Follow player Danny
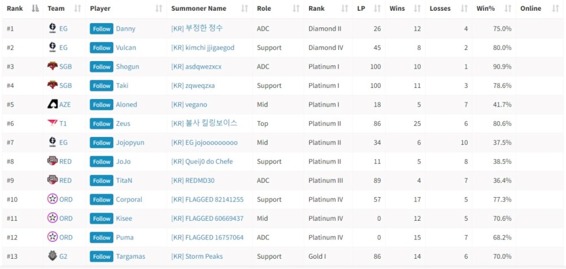This screenshot has height=269, width=566. pos(102,29)
